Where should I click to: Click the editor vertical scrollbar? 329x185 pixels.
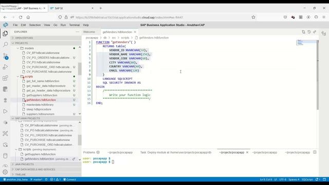318,75
